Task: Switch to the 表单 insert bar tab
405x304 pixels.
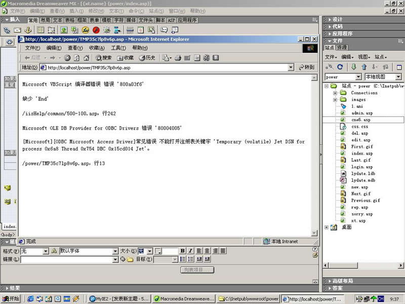Action: 94,20
